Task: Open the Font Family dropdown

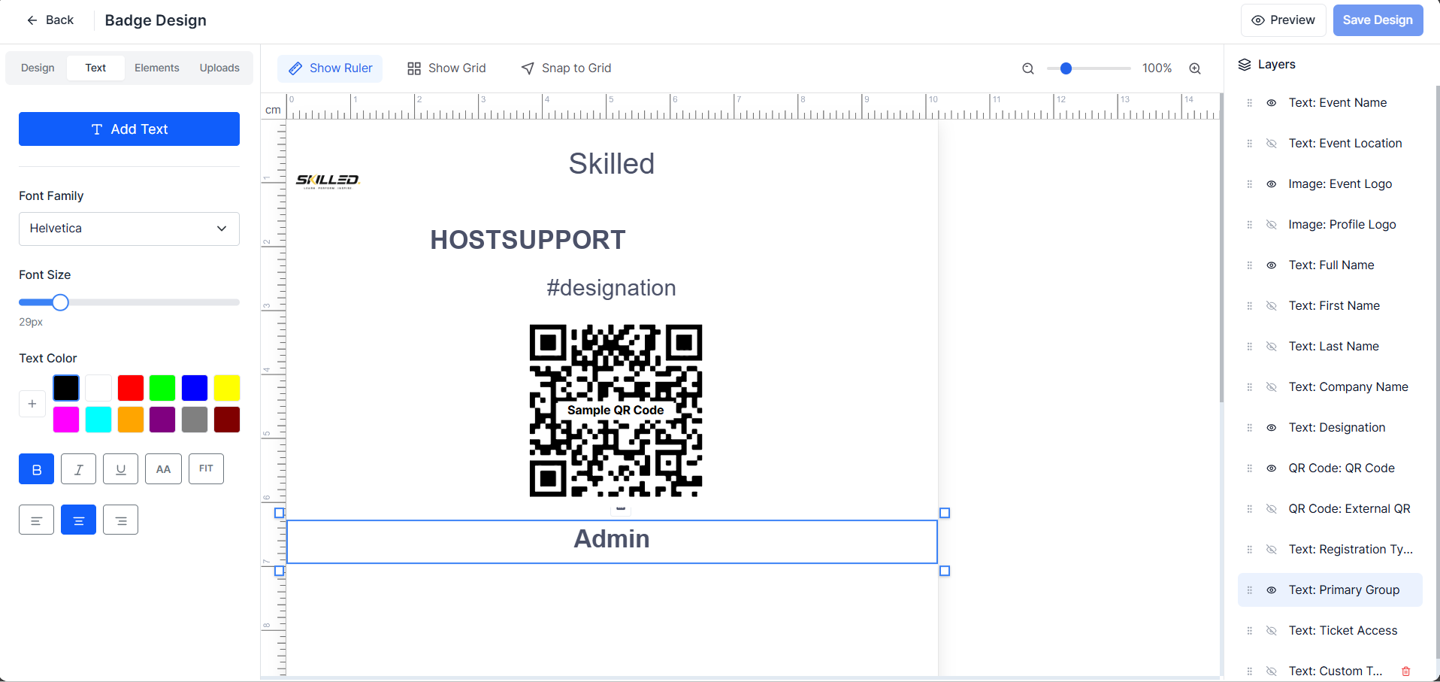Action: click(x=129, y=229)
